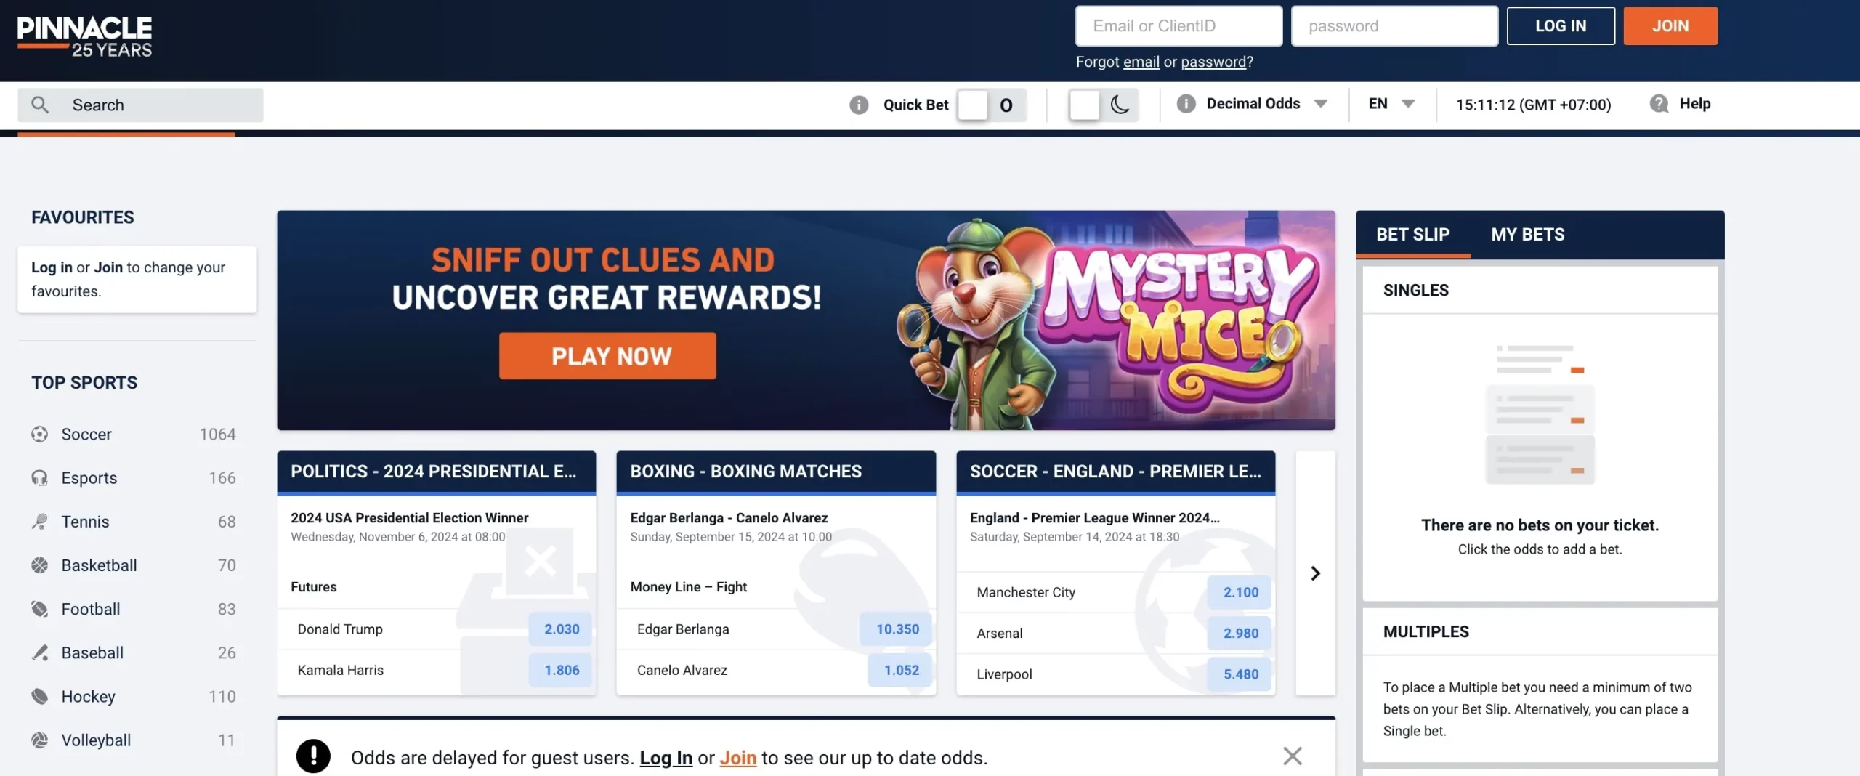Switch to the Bet Slip tab
This screenshot has width=1860, height=776.
1412,235
